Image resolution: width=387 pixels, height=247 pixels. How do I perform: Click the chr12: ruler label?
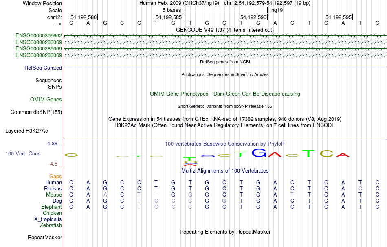[x=55, y=17]
